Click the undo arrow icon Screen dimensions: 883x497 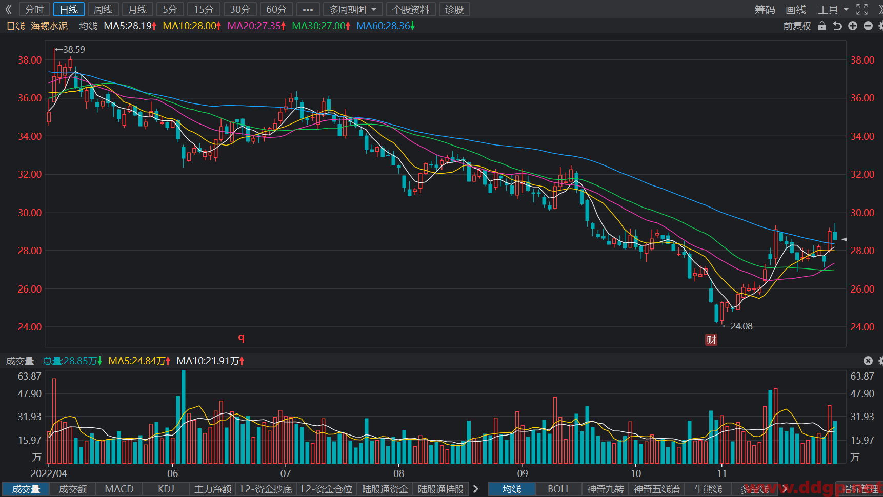point(837,26)
